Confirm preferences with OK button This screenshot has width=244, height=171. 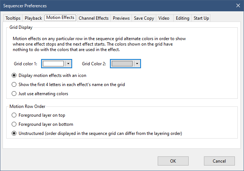[x=173, y=161]
